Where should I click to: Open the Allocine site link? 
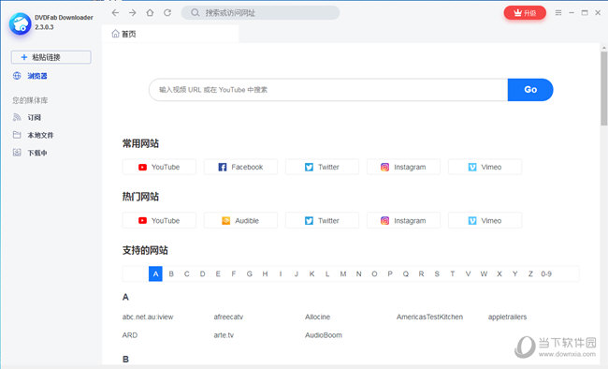coord(318,317)
